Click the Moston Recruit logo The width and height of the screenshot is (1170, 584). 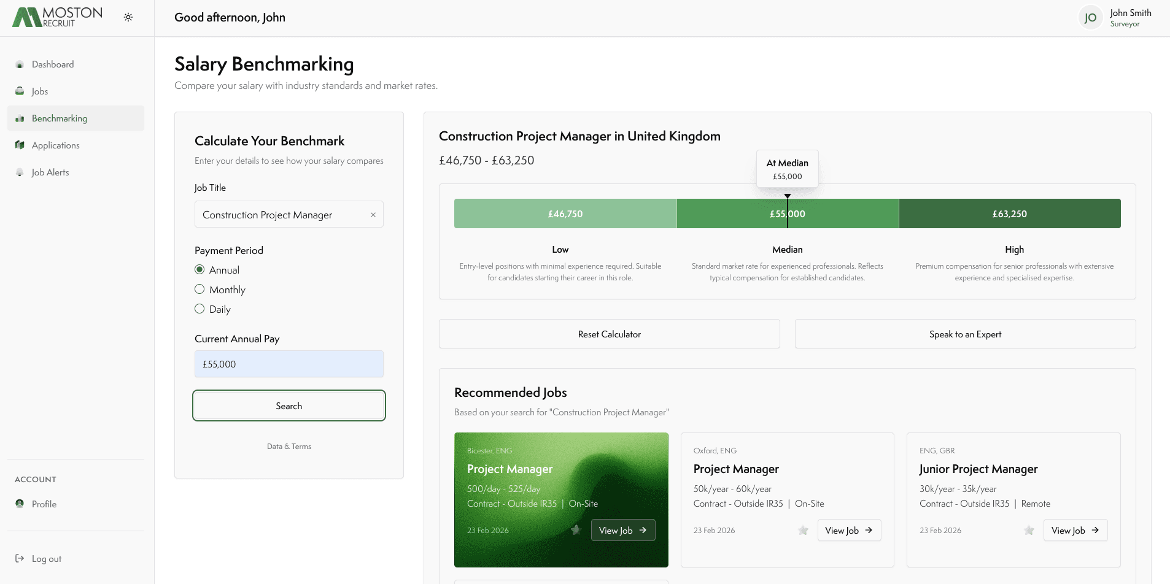click(58, 17)
